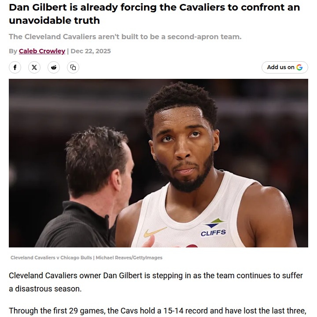
Task: Click the Add us on Google button
Action: (285, 67)
